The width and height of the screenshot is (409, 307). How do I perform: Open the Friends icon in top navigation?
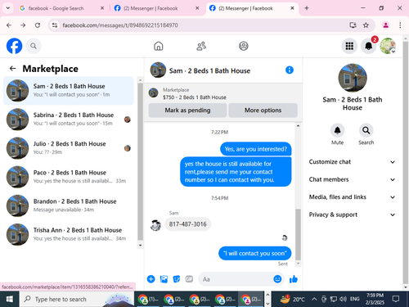(x=201, y=46)
